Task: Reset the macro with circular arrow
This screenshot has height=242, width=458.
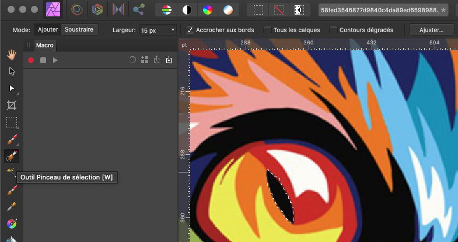Action: coord(132,60)
